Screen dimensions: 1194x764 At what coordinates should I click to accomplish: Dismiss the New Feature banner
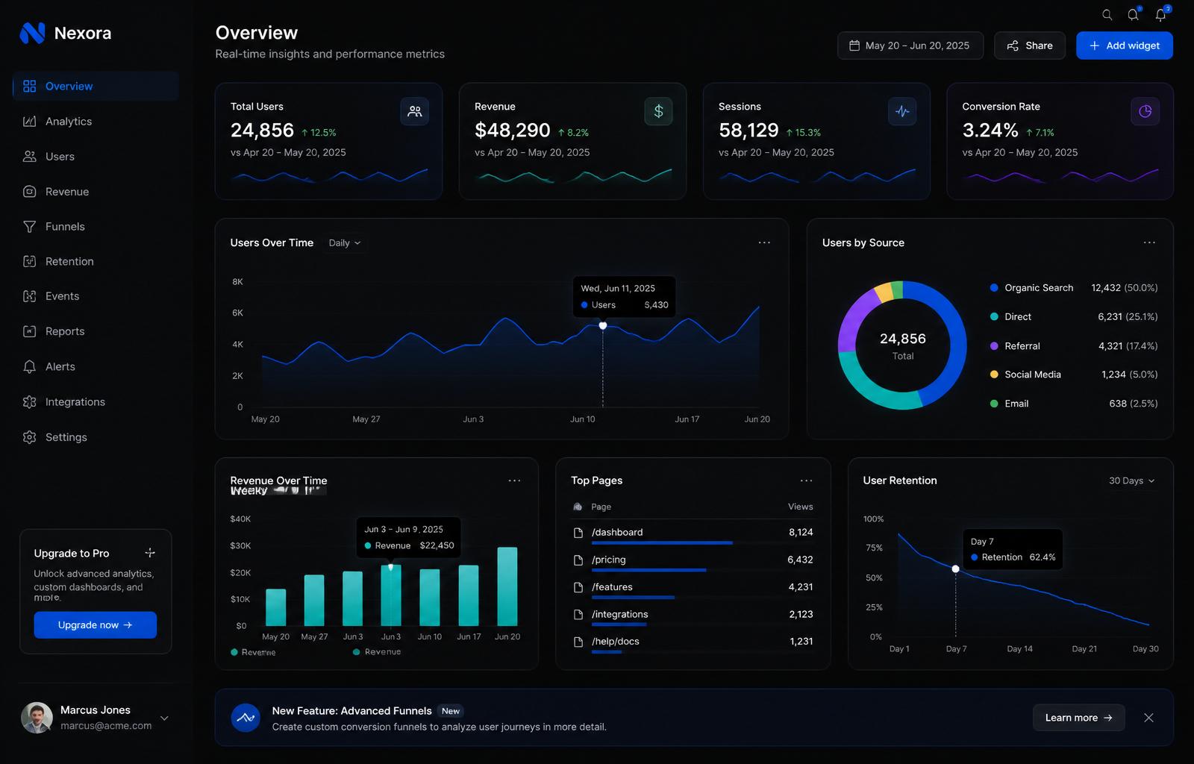click(x=1148, y=718)
